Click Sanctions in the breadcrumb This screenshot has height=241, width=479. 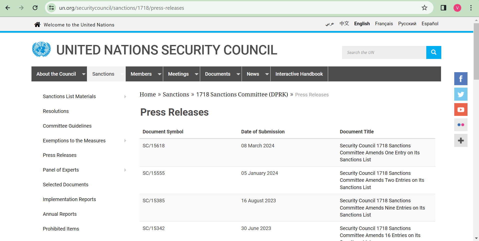click(176, 94)
